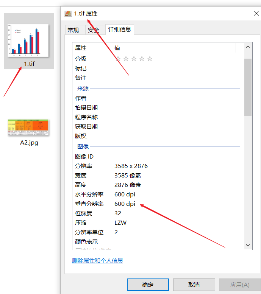Select the 垂直分辨率 value 600 dpi
The width and height of the screenshot is (261, 294).
coord(125,204)
